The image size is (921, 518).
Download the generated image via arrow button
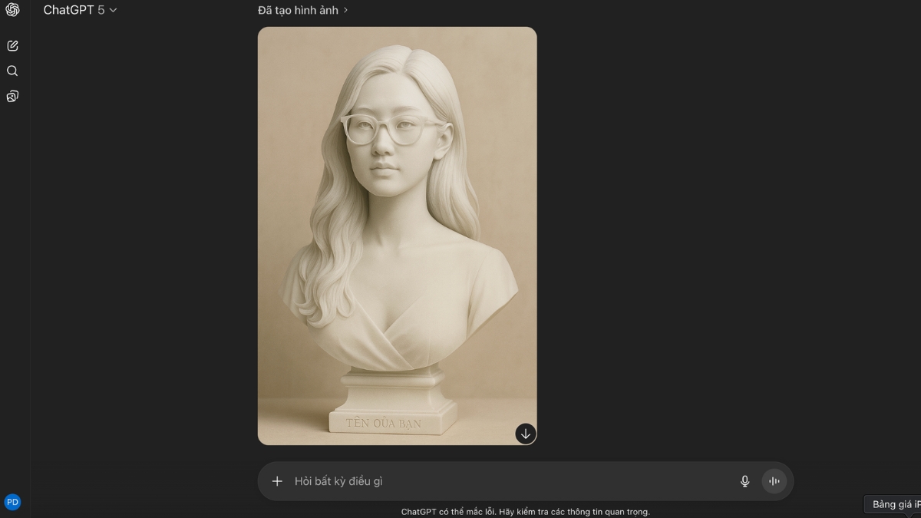[x=526, y=434]
